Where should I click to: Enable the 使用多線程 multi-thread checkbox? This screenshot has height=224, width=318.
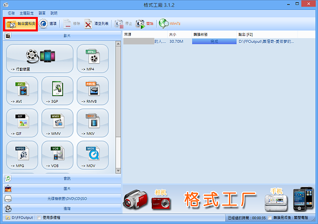pyautogui.click(x=39, y=218)
